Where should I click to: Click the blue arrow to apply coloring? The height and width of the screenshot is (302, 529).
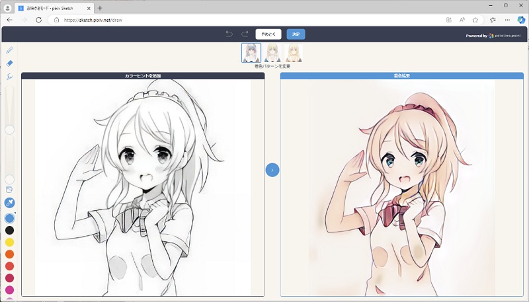click(272, 170)
